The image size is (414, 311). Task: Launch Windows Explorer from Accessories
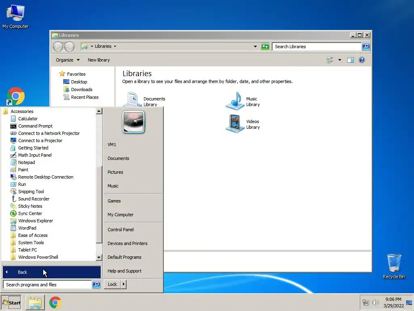pos(36,221)
